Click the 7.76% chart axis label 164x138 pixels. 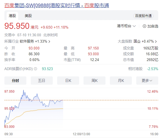[x=154, y=126]
